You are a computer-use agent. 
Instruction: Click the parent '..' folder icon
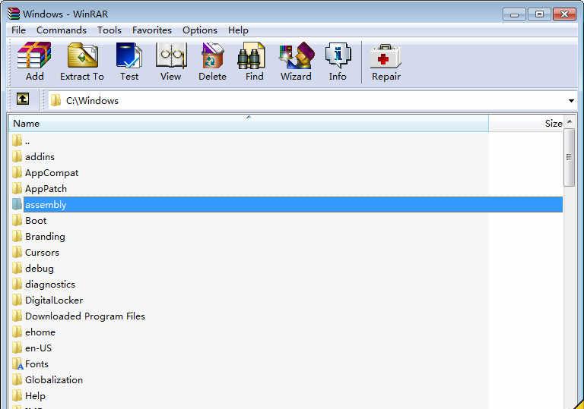point(17,140)
